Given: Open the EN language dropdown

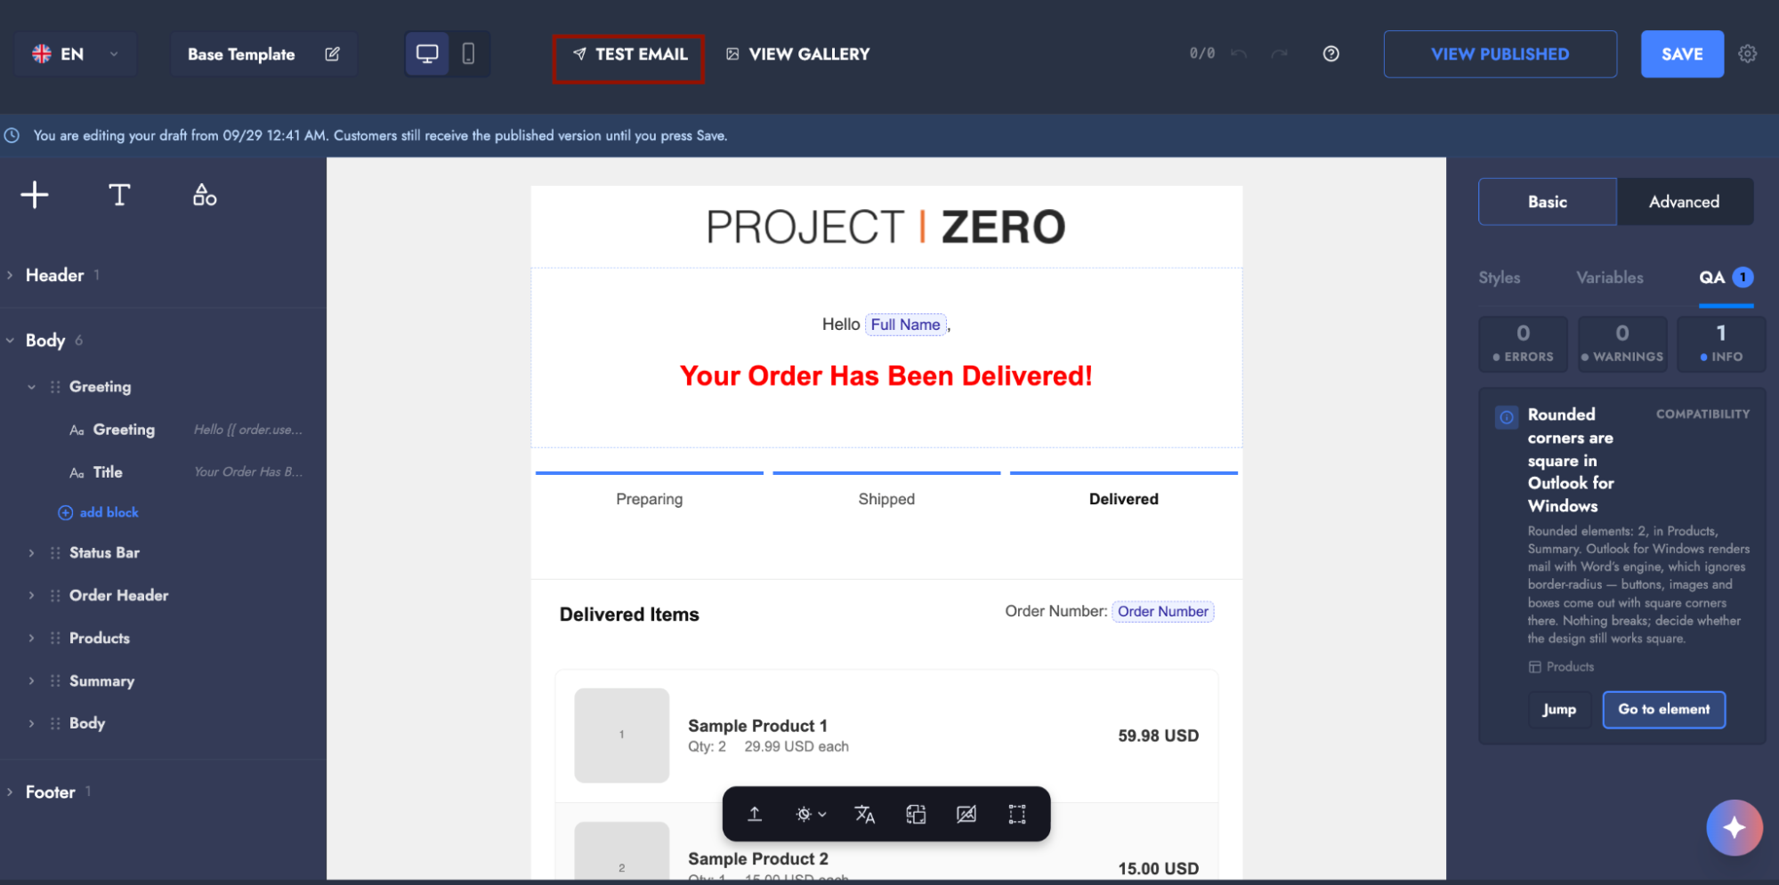Looking at the screenshot, I should [76, 54].
